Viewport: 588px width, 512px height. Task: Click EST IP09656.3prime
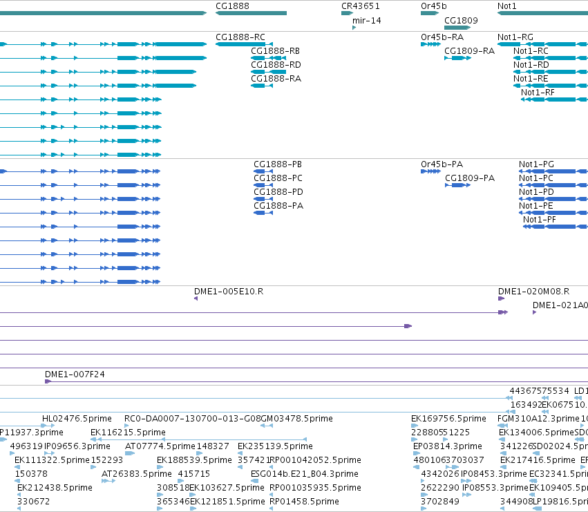click(x=49, y=453)
